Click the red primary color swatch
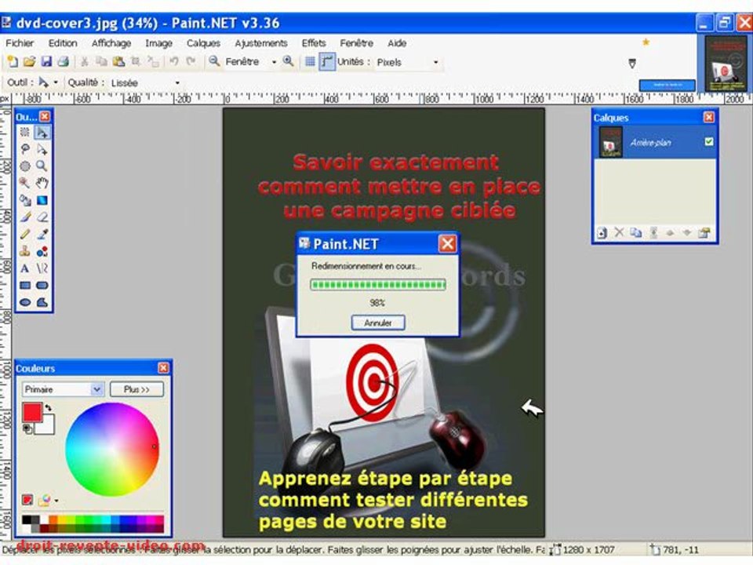 [x=32, y=413]
